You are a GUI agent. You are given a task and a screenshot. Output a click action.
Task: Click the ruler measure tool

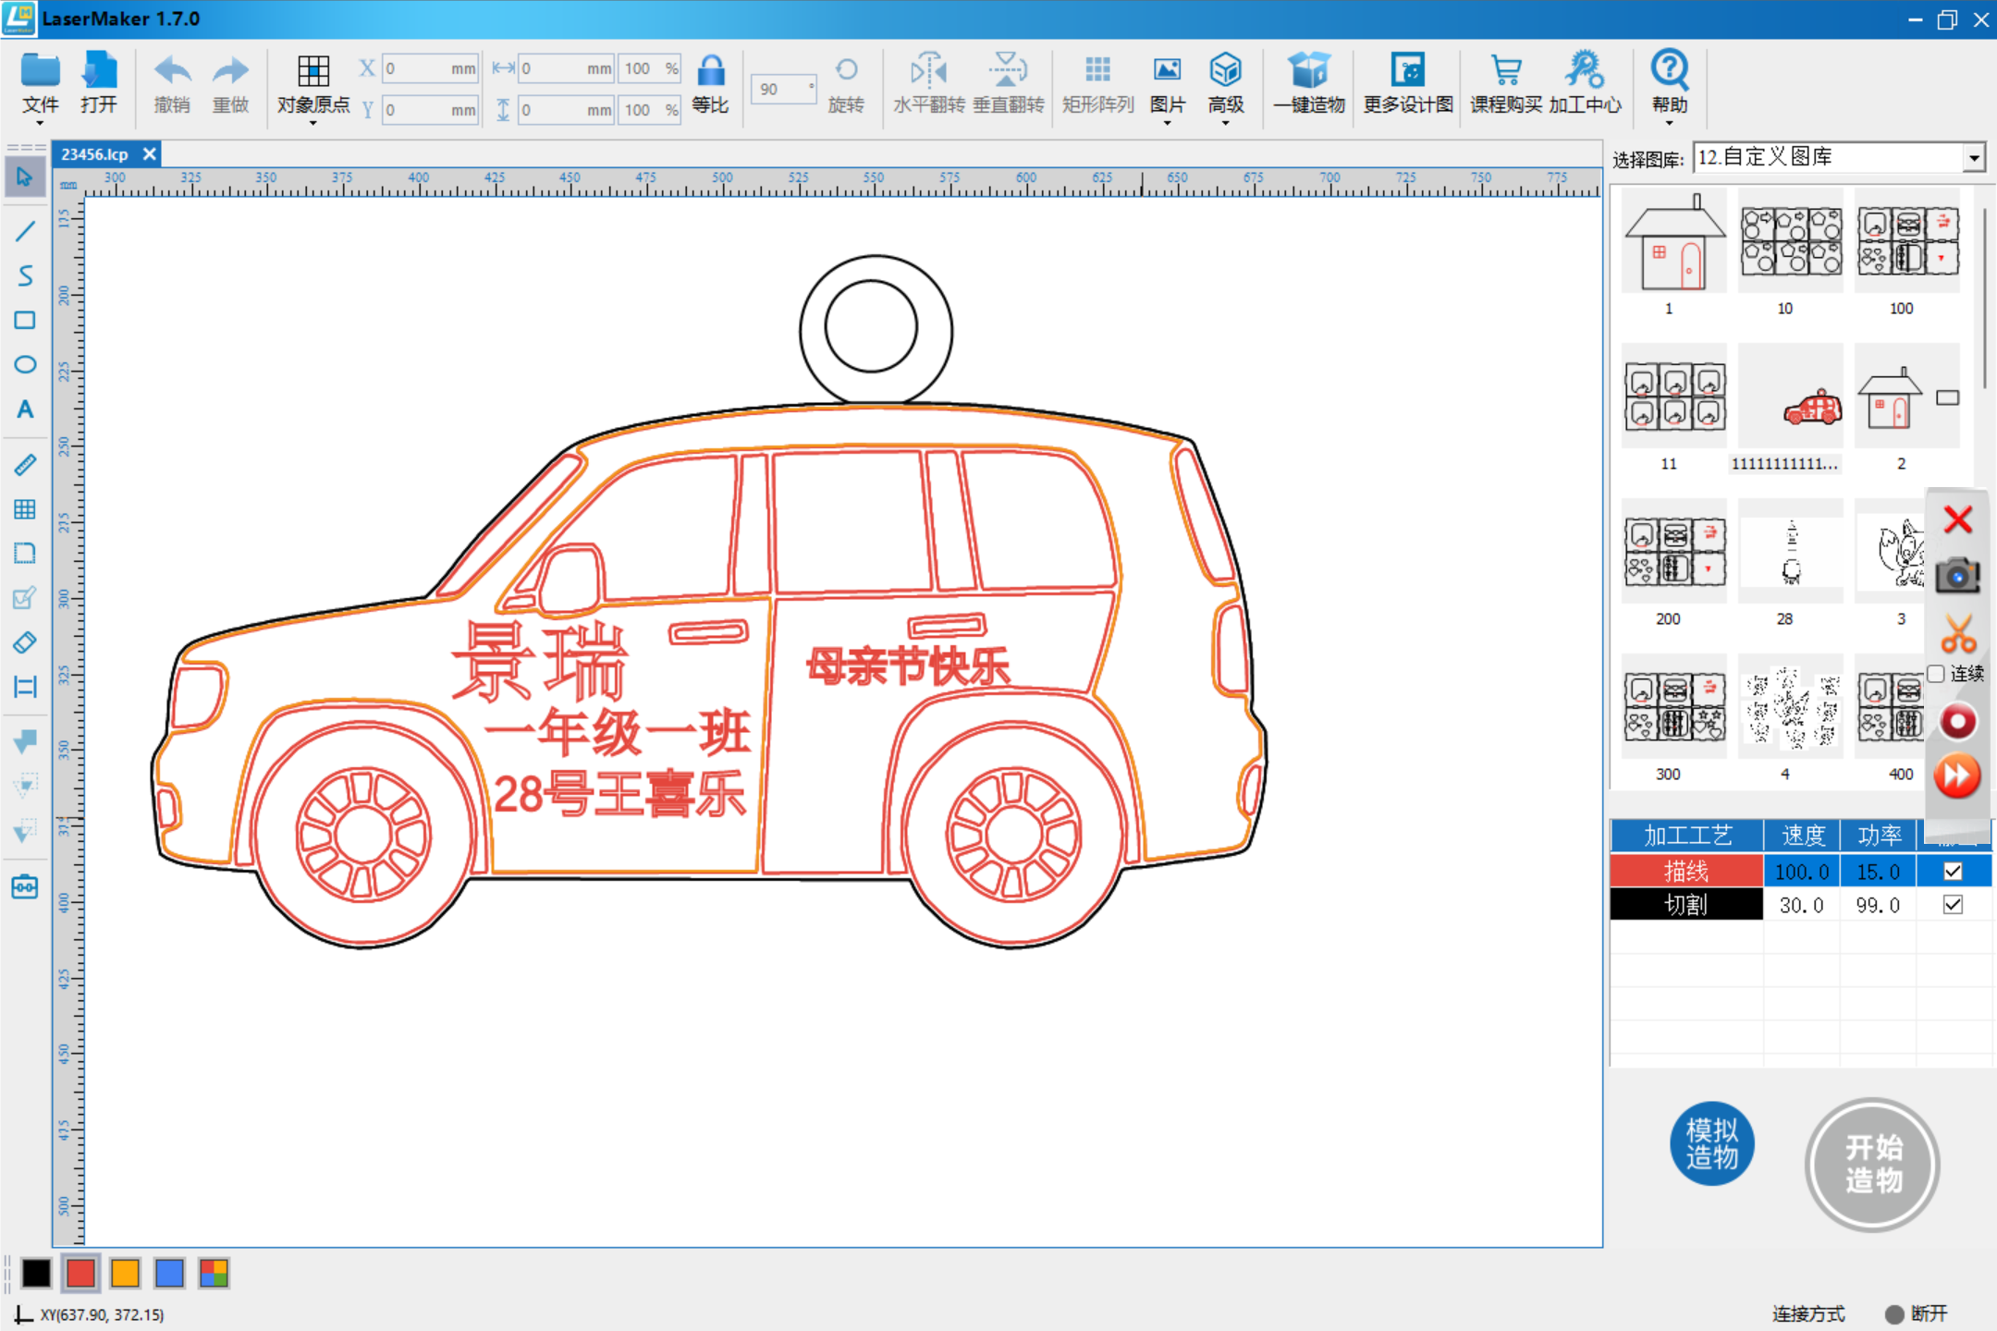point(25,464)
